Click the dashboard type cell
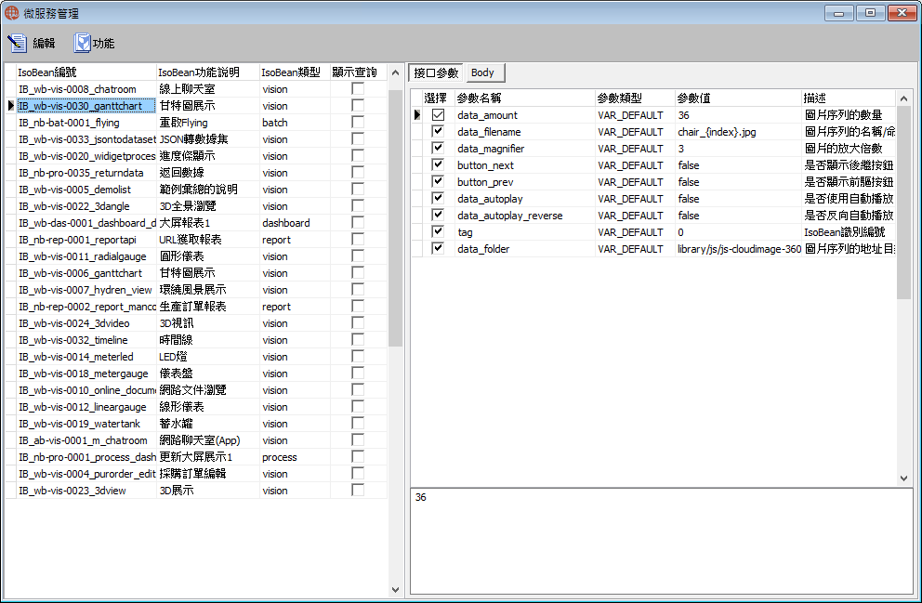922x603 pixels. click(295, 223)
